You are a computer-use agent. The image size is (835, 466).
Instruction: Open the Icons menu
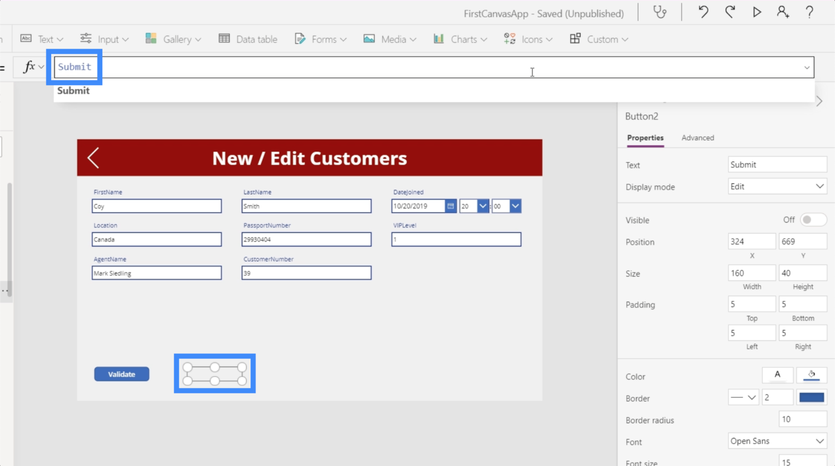528,39
